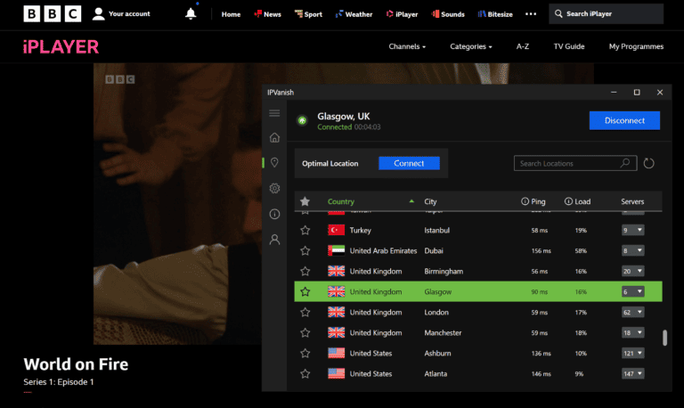Click the favorites star column header
The height and width of the screenshot is (408, 684).
[305, 201]
